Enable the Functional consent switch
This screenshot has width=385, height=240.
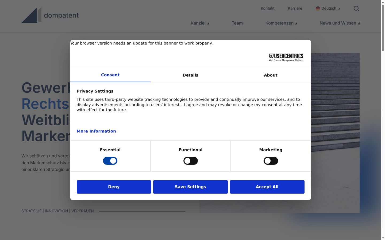190,161
